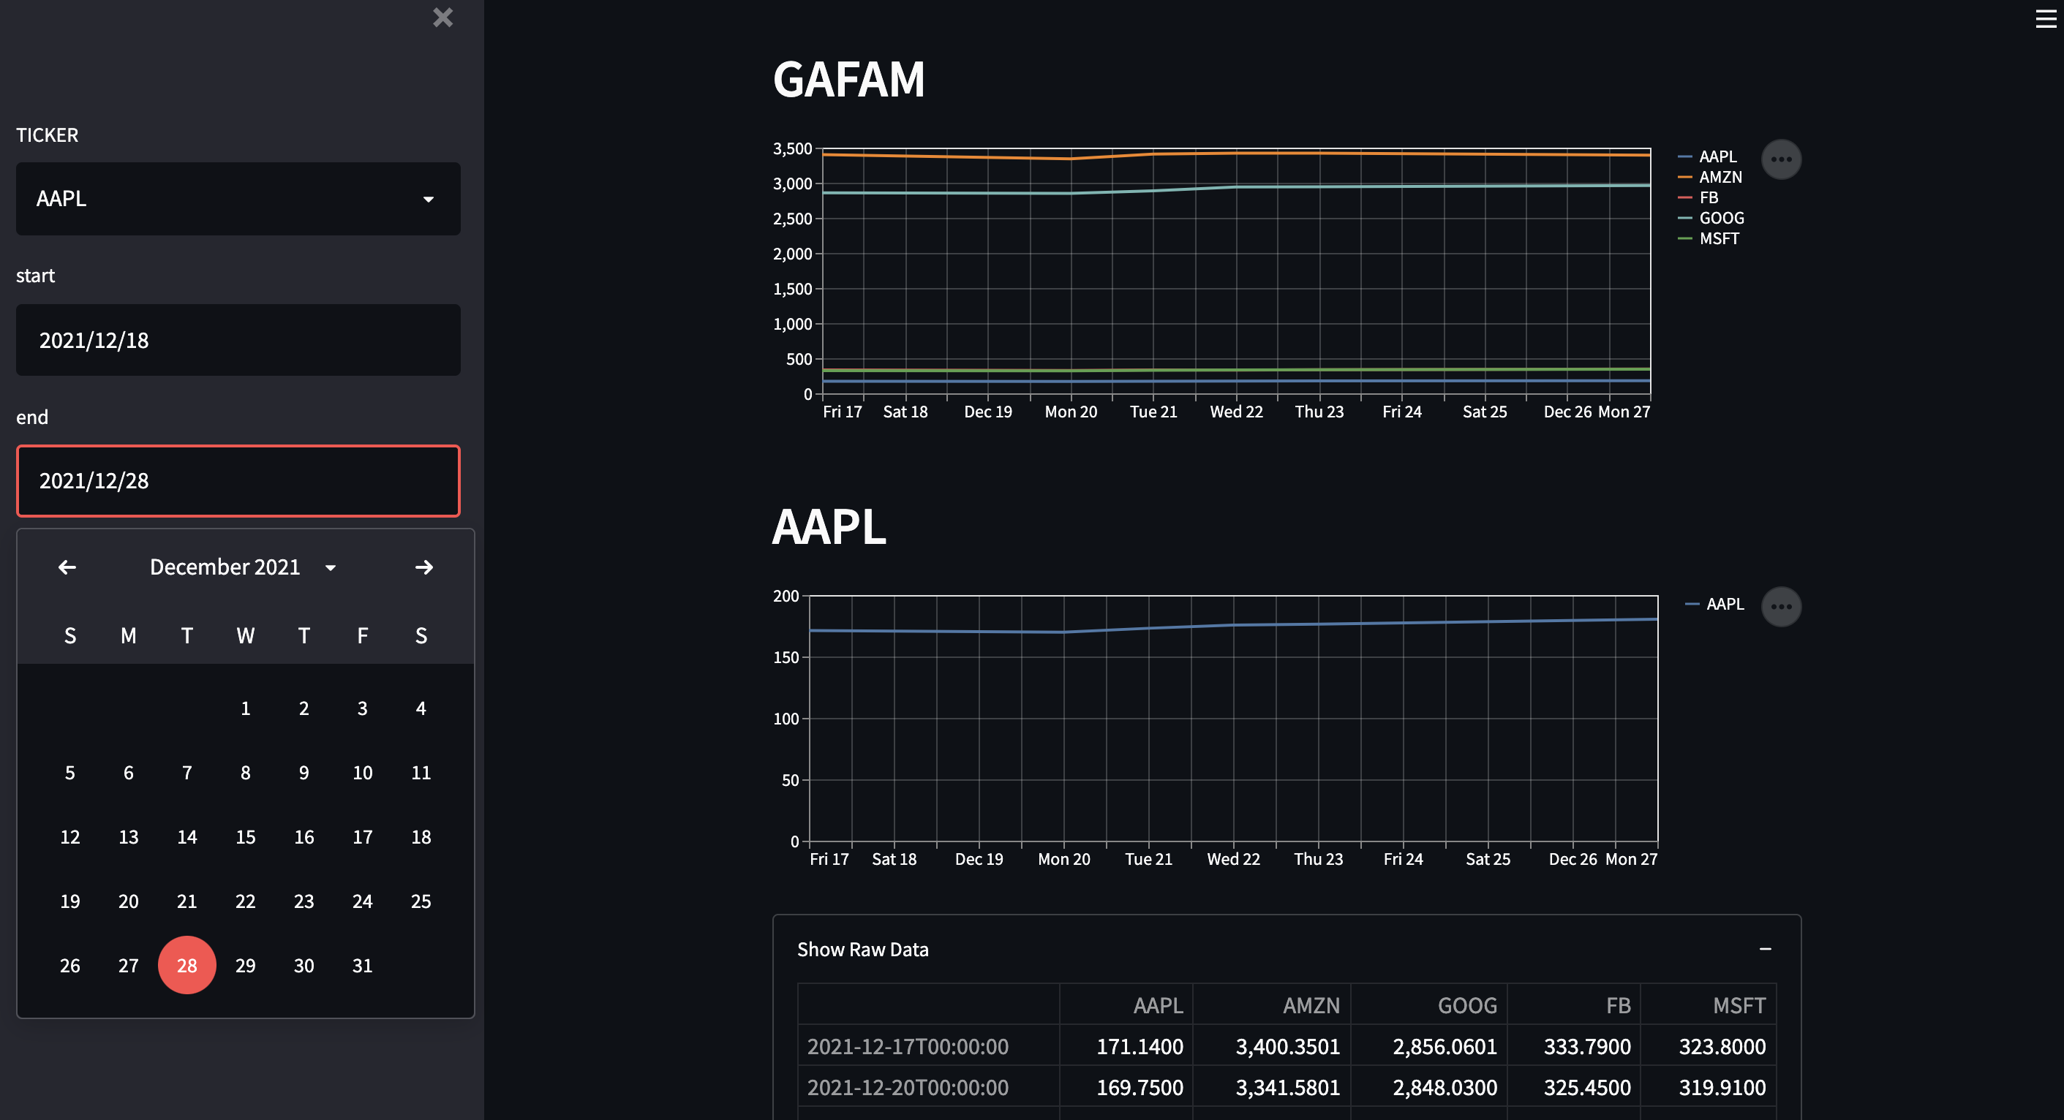
Task: Click the GOOG column header in table
Action: 1428,1004
